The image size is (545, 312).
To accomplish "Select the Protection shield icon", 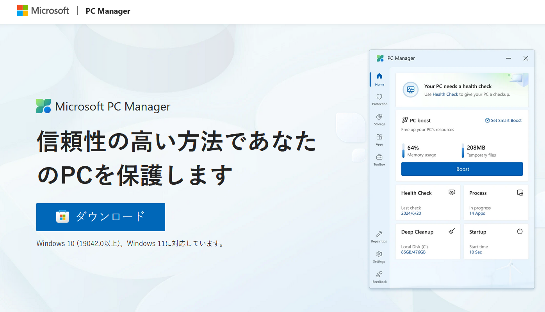I will point(379,99).
